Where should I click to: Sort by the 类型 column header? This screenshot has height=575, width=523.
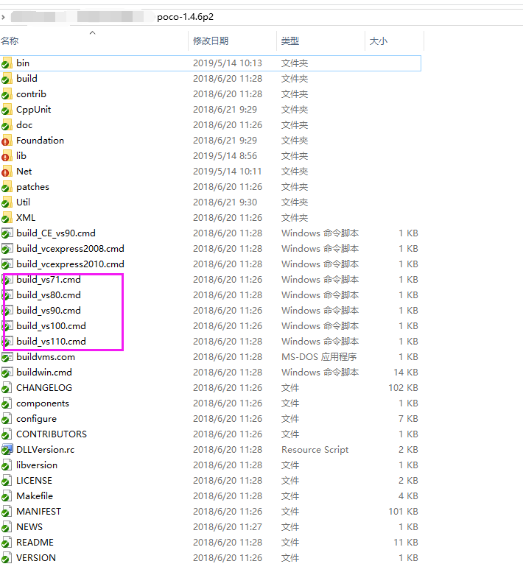click(290, 40)
